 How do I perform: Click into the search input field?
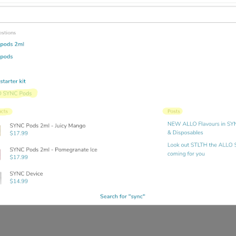click(118, 15)
